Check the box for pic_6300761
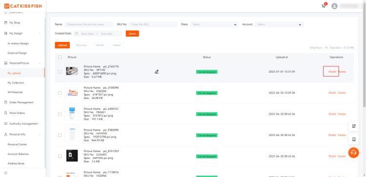366x177 pixels. coord(60,114)
